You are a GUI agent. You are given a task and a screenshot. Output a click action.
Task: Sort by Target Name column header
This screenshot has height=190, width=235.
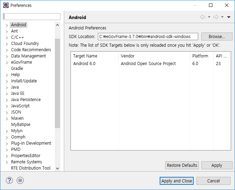(x=95, y=56)
